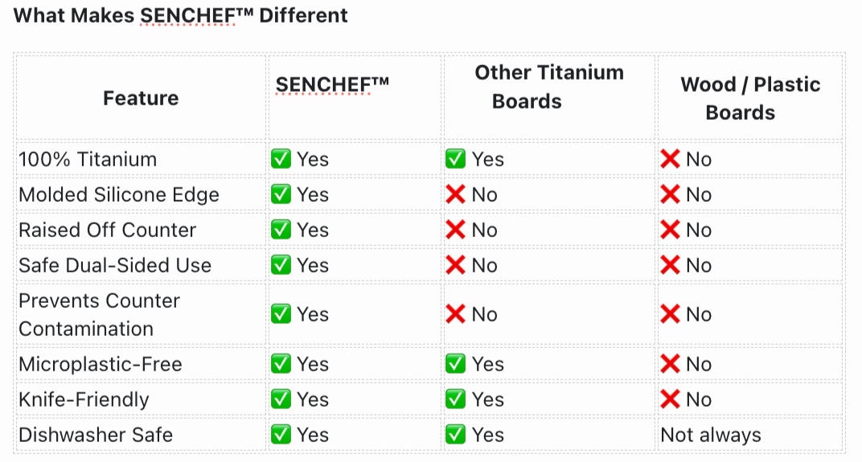Image resolution: width=862 pixels, height=462 pixels.
Task: Click the "Microplastic-Free" feature label
Action: pyautogui.click(x=101, y=364)
